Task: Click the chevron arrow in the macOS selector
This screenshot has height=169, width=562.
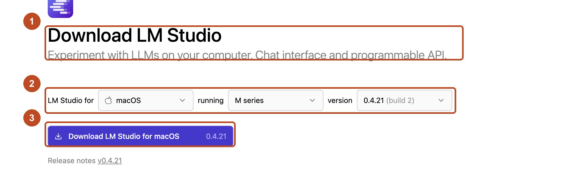Action: click(182, 100)
